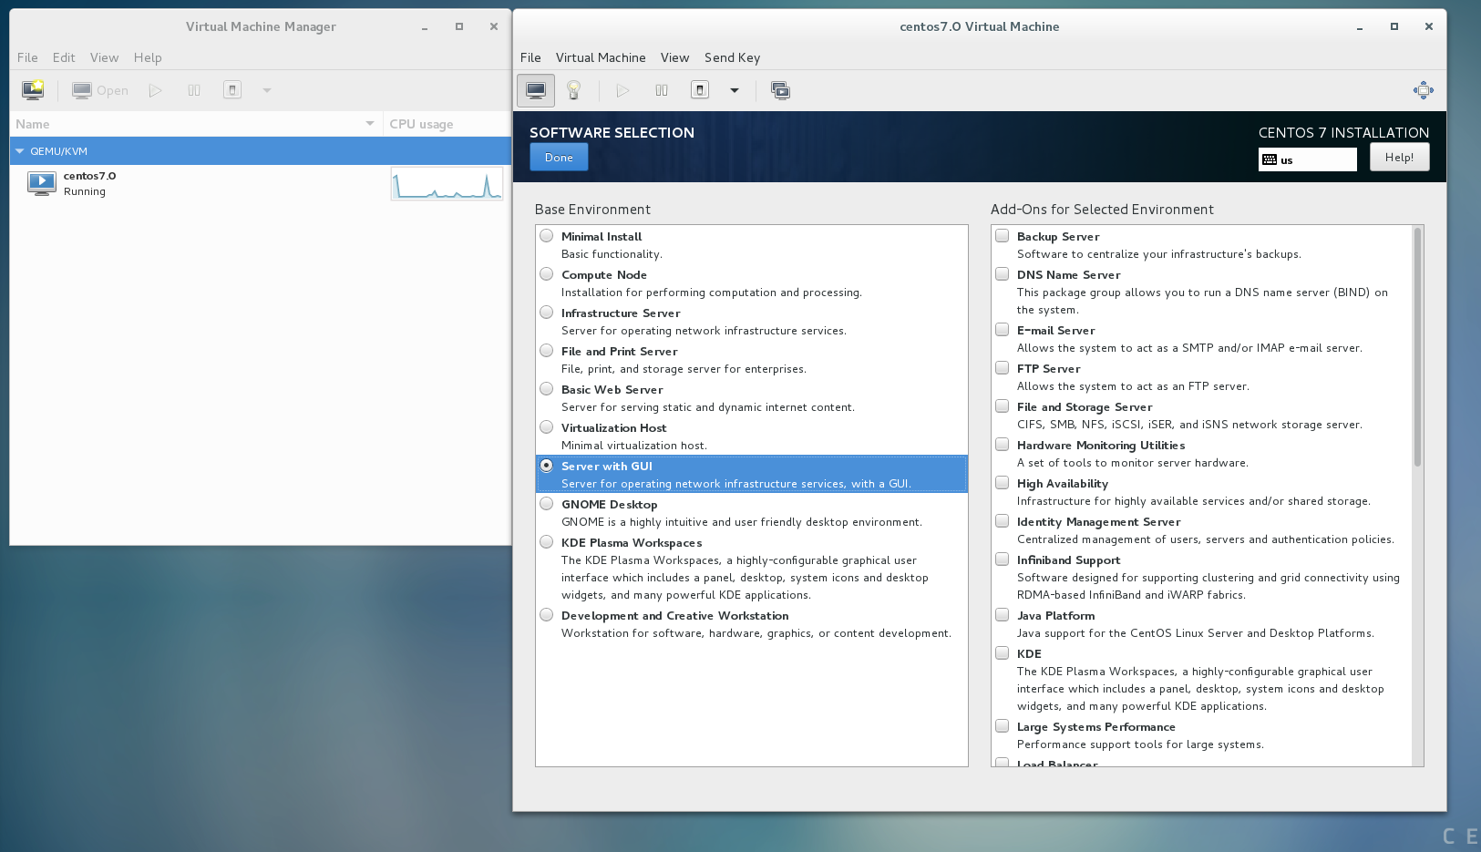
Task: Select the Infrastructure Server radio button
Action: click(x=547, y=313)
